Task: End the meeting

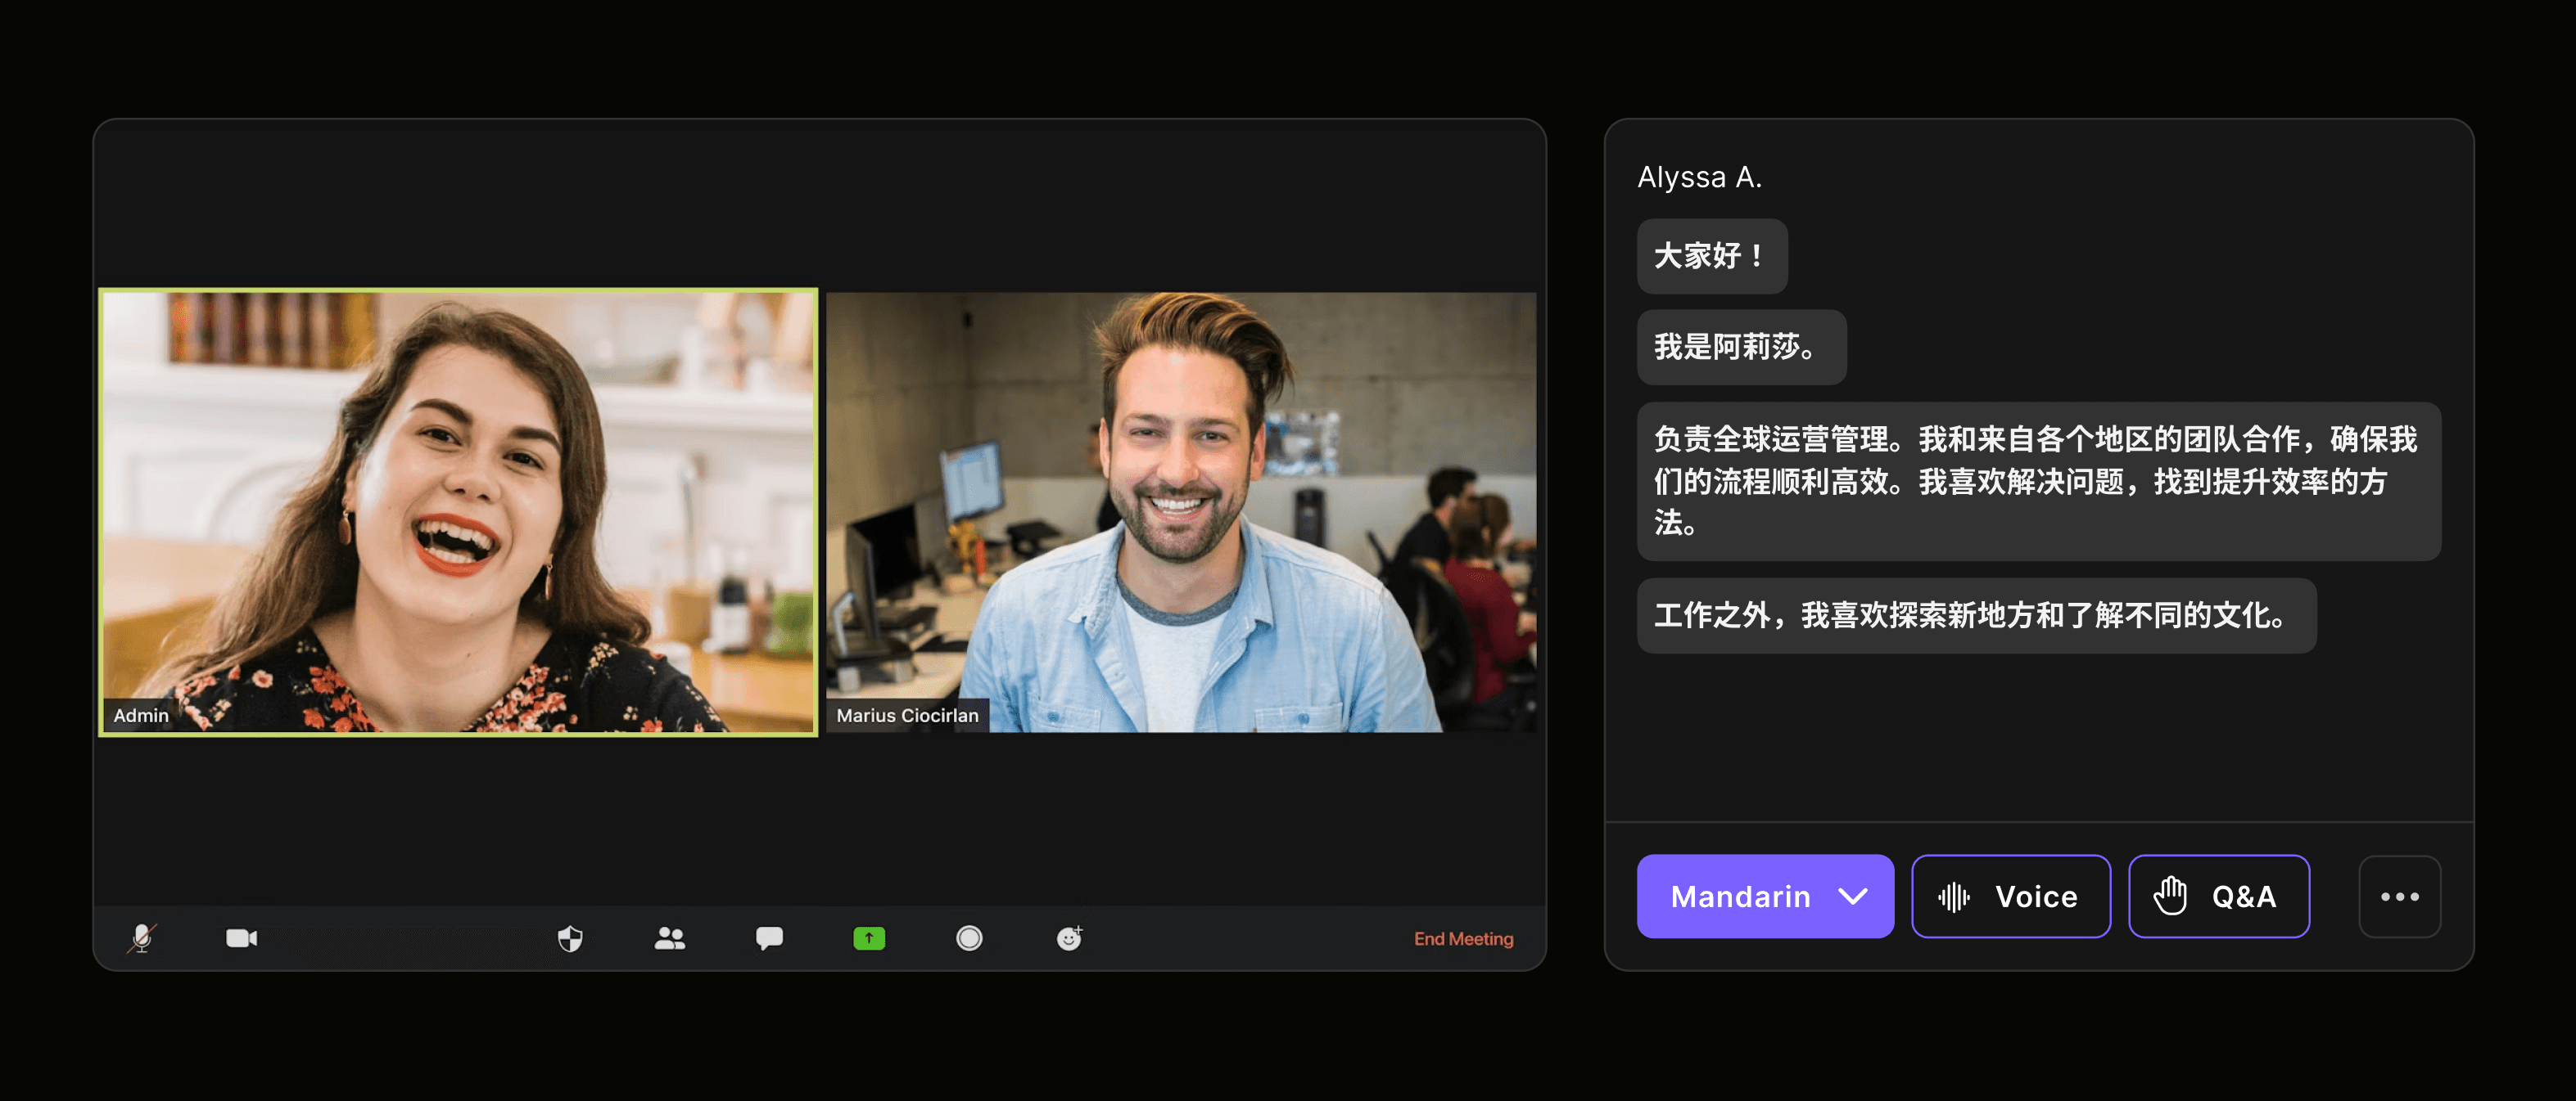Action: click(x=1463, y=938)
